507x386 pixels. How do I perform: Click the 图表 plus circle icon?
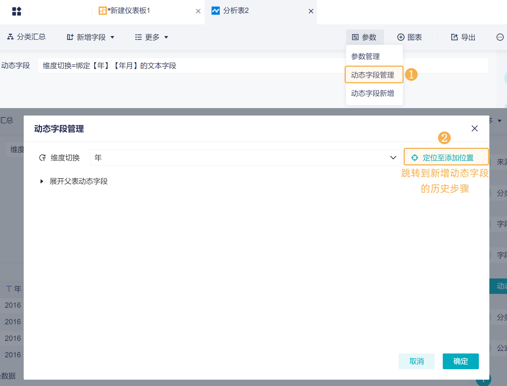point(401,37)
